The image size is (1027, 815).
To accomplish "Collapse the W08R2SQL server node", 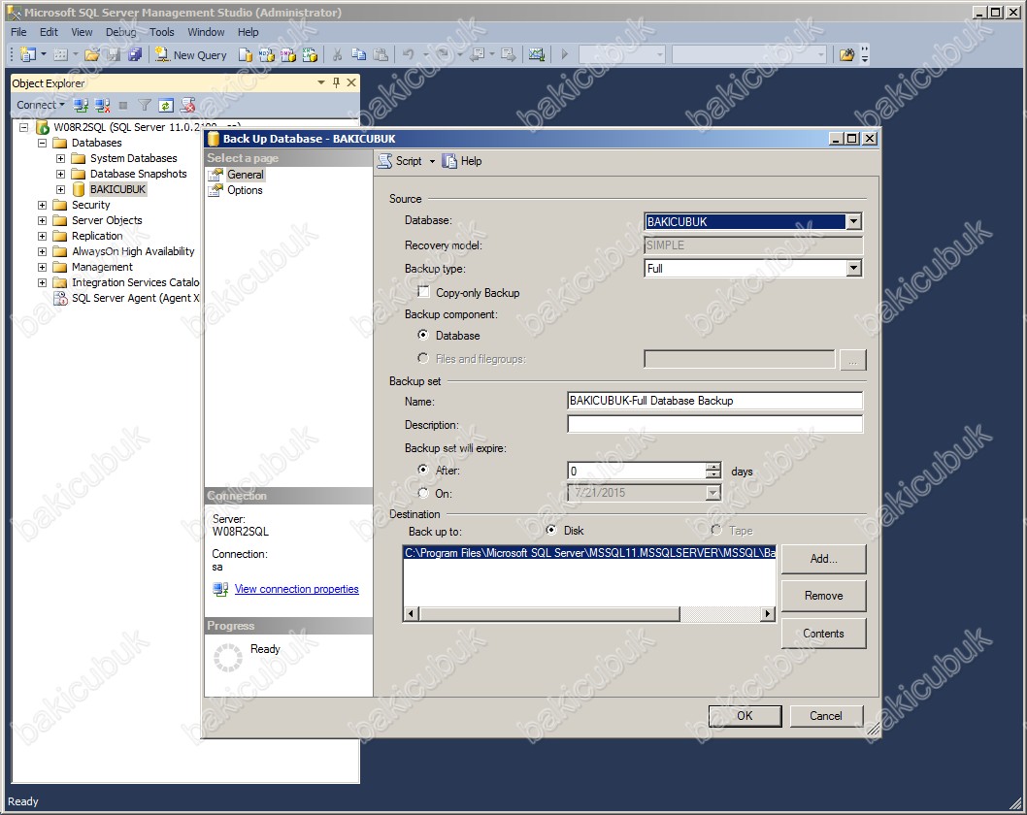I will (x=23, y=128).
